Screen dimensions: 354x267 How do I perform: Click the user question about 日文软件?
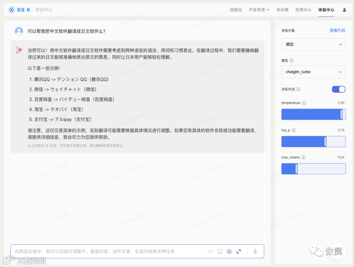click(x=67, y=31)
